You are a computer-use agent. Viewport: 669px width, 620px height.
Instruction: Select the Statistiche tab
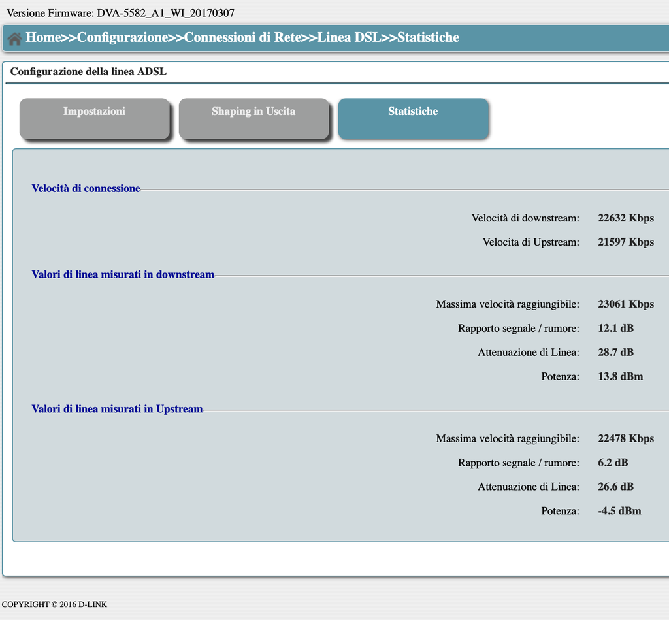coord(413,119)
